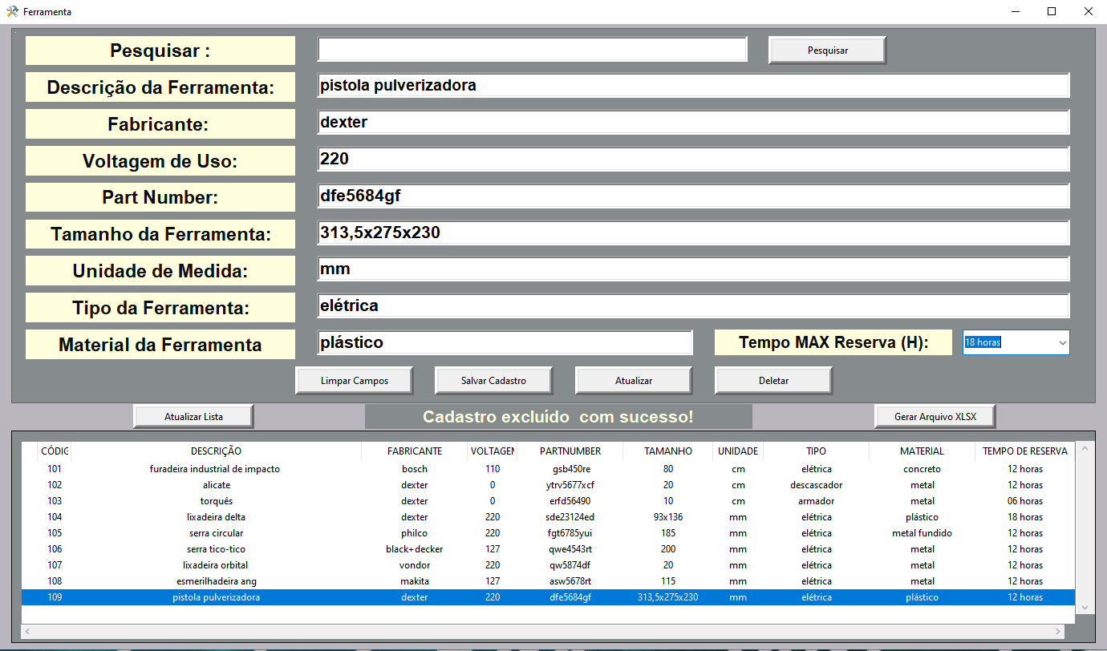Click the Part Number field containing 'dfe5684gf'
The width and height of the screenshot is (1107, 651).
[x=690, y=196]
